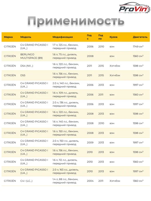This screenshot has height=201, width=151.
Task: Select the DS5 model cell
Action: point(23,75)
